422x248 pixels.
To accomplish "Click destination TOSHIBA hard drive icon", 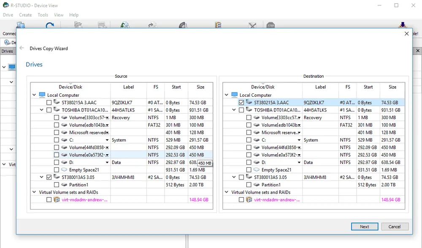I will (249, 110).
